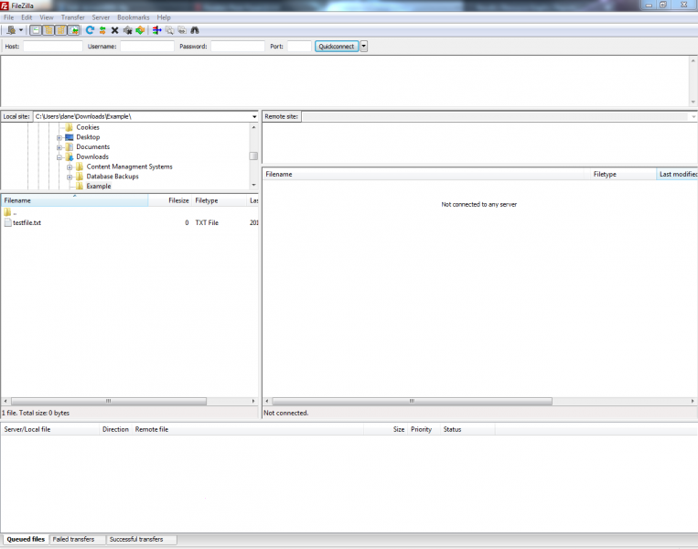The image size is (698, 549).
Task: Expand Content Managment Systems node
Action: tap(70, 167)
